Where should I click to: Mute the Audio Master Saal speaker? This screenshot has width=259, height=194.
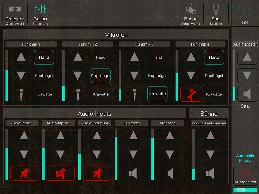[x=247, y=94]
